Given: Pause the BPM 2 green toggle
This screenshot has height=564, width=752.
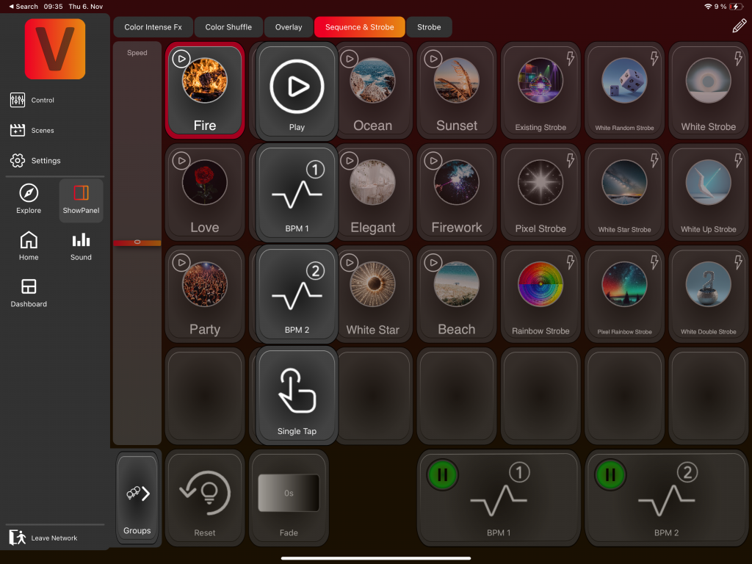Looking at the screenshot, I should coord(610,474).
